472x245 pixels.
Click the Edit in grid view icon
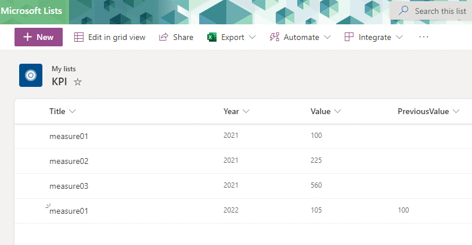tap(79, 37)
